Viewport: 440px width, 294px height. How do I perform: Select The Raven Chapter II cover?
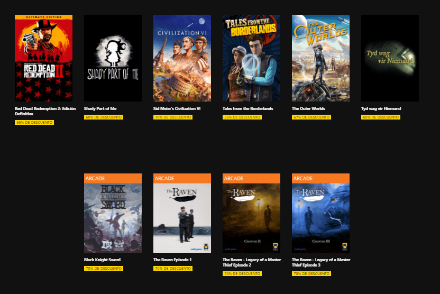[x=251, y=213]
